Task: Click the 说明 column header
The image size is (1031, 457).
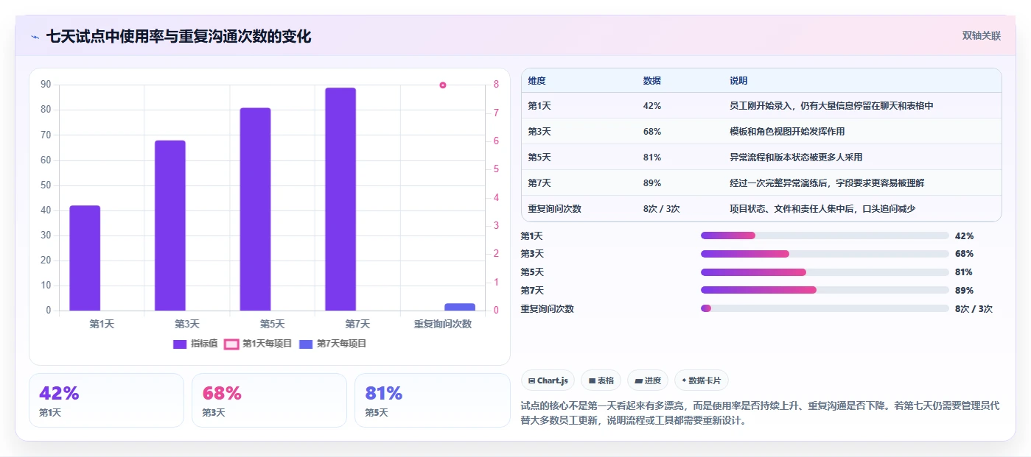Action: 738,81
